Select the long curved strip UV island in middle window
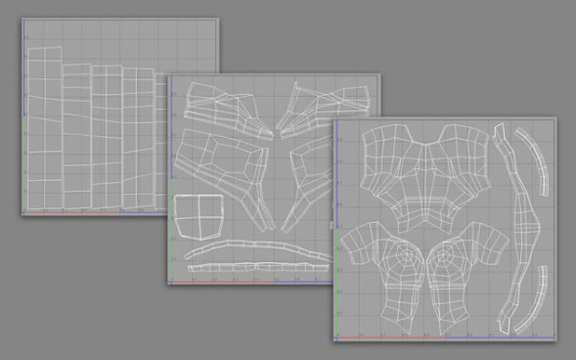 click(x=258, y=250)
